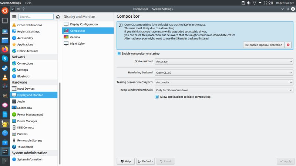Open Keep window thumbnails dropdown
Image resolution: width=296 pixels, height=166 pixels.
[x=224, y=90]
